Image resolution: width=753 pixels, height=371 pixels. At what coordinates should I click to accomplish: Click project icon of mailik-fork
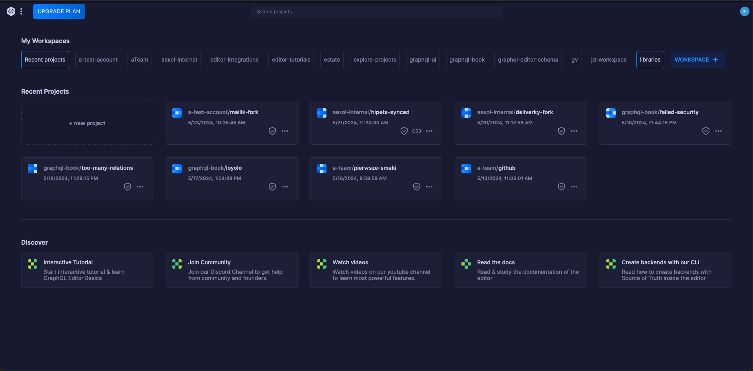[177, 113]
